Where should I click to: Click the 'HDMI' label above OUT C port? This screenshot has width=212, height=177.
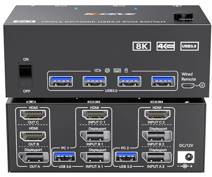click(x=33, y=108)
